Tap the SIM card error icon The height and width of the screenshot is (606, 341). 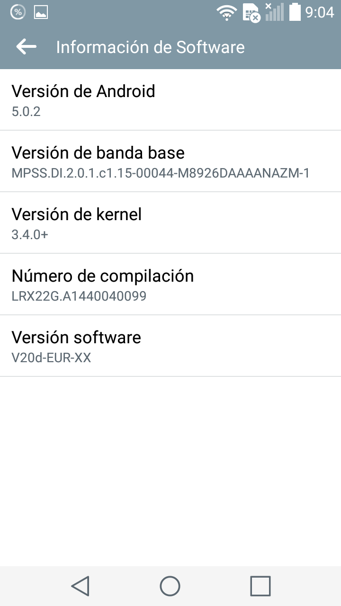pos(251,12)
